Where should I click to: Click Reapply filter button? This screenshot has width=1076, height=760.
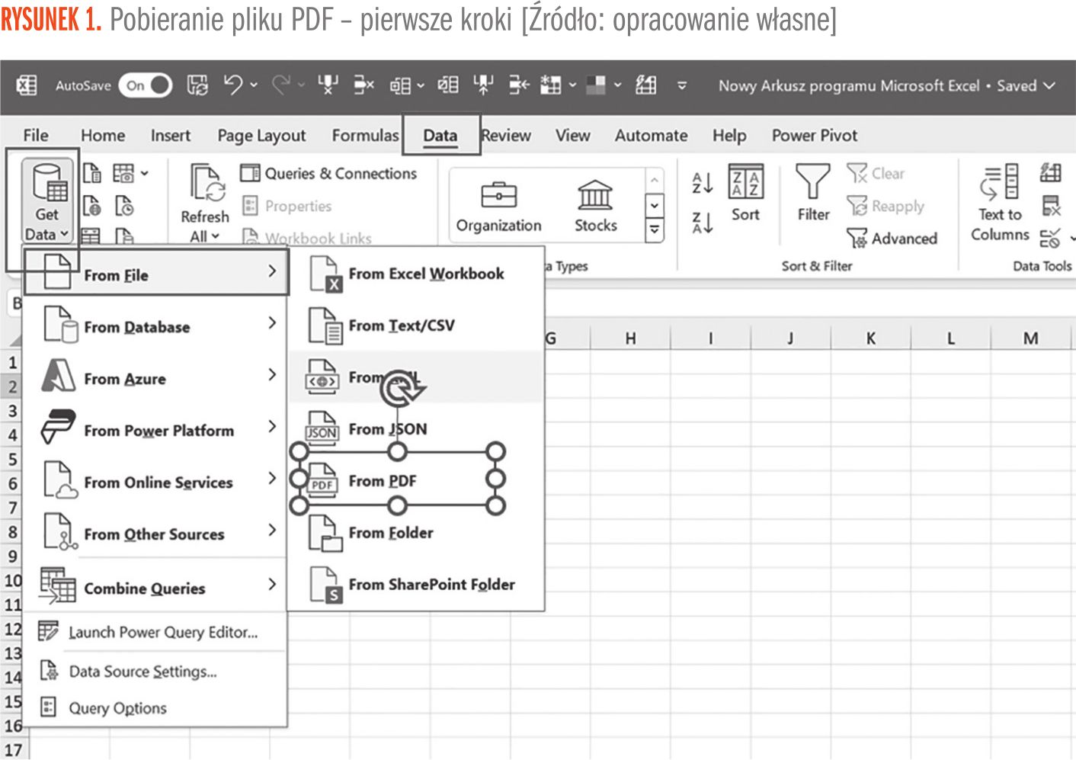click(x=885, y=206)
